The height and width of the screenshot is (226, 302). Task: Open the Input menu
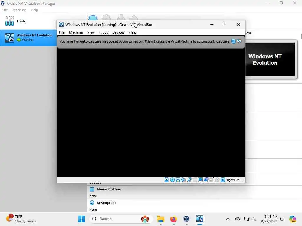pyautogui.click(x=104, y=32)
